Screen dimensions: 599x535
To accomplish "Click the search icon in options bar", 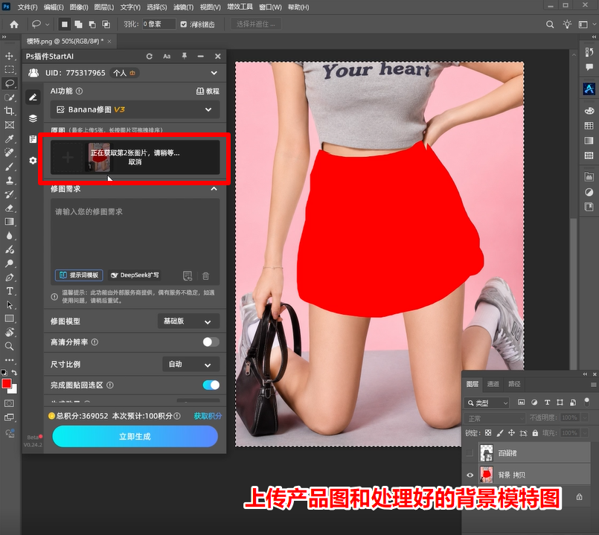I will click(550, 25).
